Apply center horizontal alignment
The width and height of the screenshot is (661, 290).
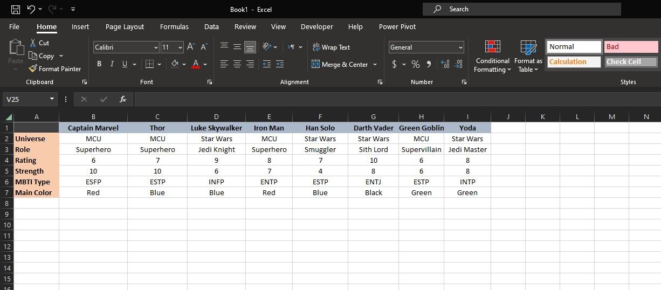pos(237,64)
